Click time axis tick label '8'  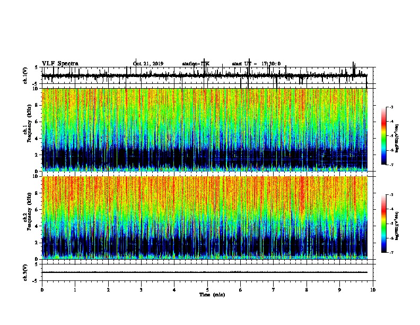(307, 290)
